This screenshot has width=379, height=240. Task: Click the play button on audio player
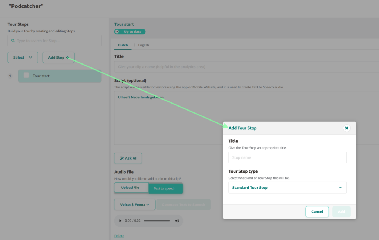click(120, 221)
